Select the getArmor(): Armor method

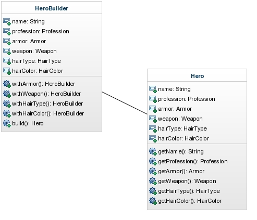point(181,171)
